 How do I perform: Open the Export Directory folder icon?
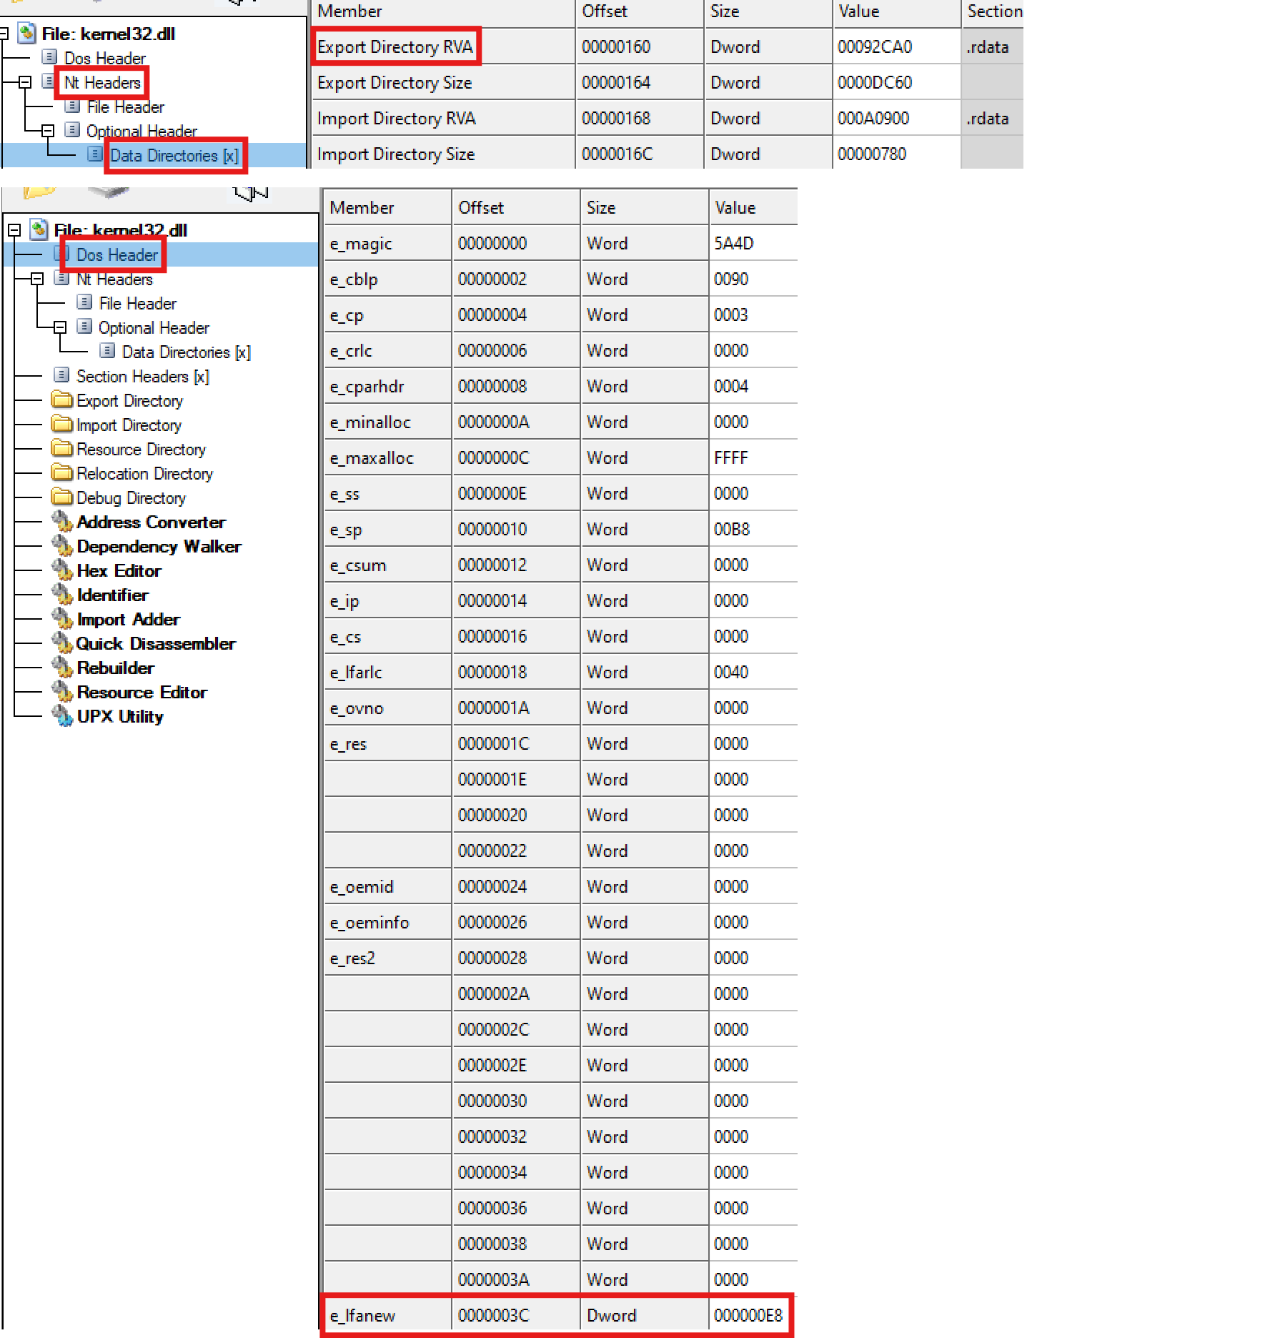tap(62, 400)
